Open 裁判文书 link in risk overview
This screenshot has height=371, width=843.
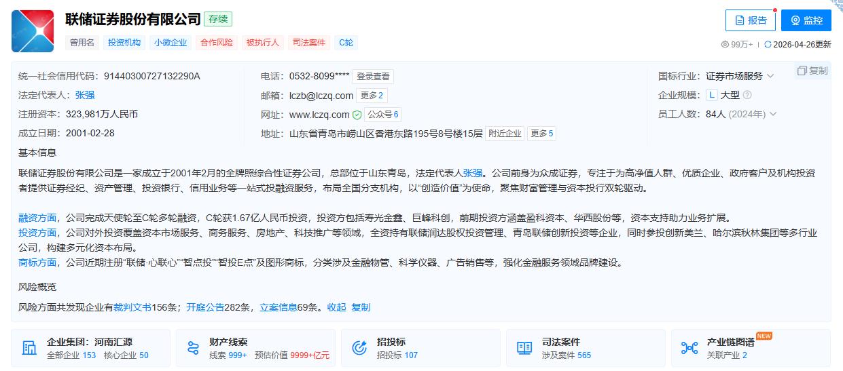132,307
